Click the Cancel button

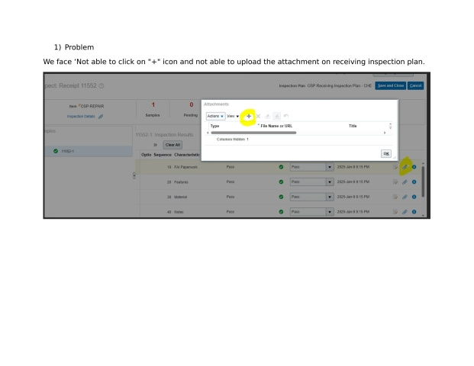[415, 85]
